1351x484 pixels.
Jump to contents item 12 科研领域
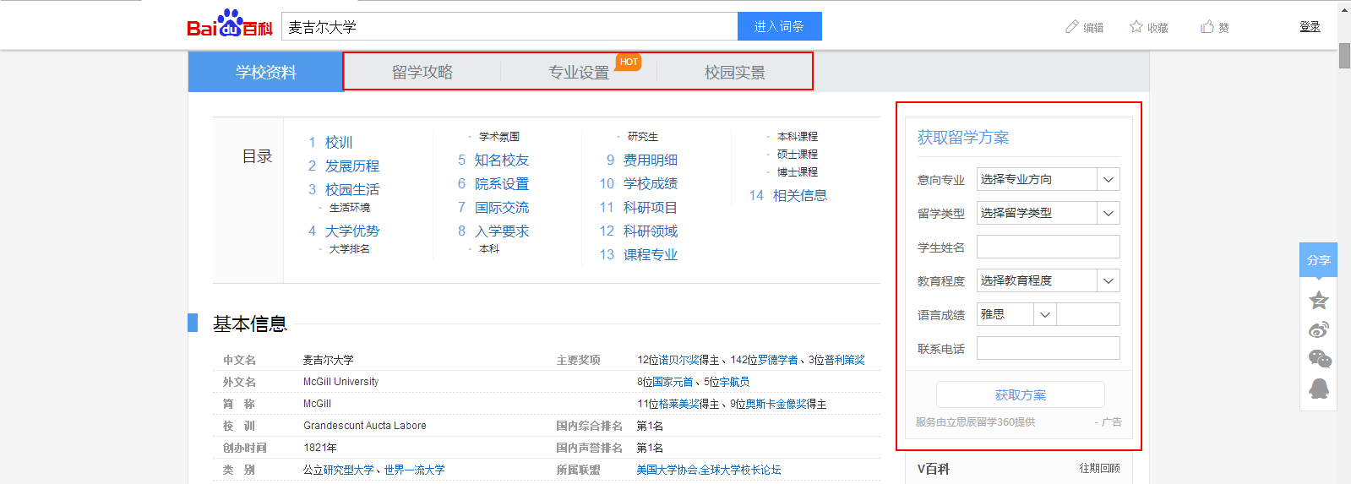651,231
